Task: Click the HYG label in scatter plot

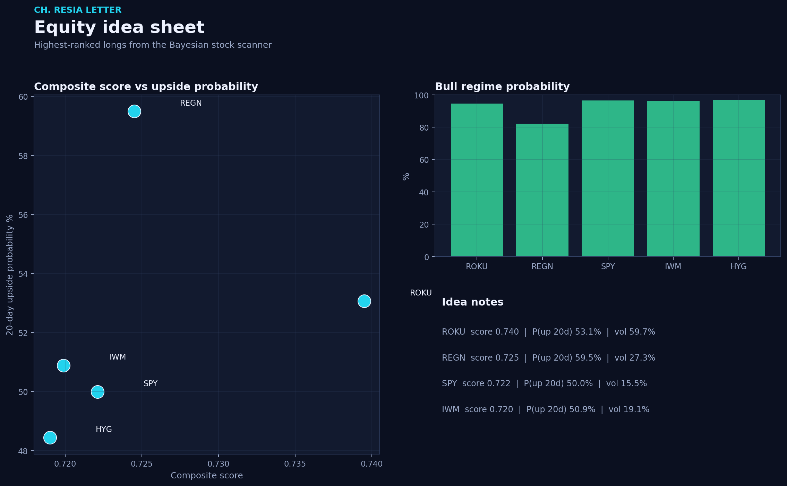Action: point(104,429)
